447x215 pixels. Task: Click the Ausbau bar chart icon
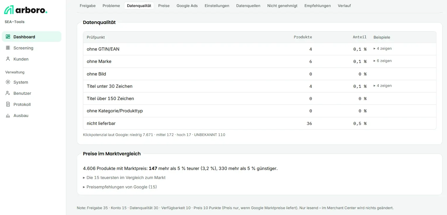click(x=8, y=116)
